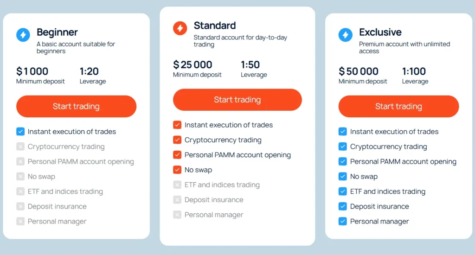Click the disabled No swap X icon in Beginner
475x255 pixels.
20,177
